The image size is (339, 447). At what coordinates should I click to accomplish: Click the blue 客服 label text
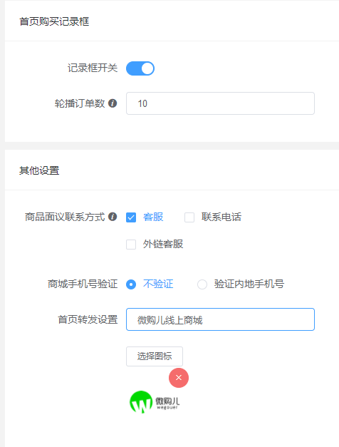pyautogui.click(x=153, y=217)
